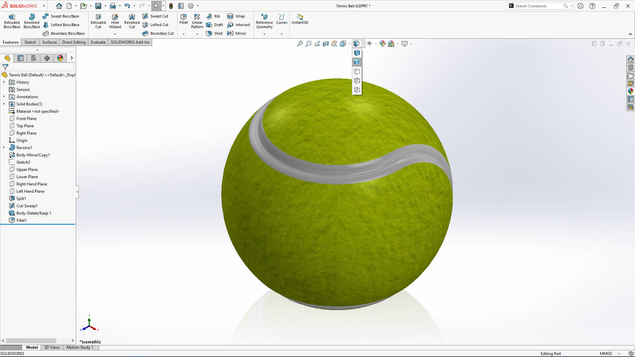Open the DisplayManager tab in panel
The height and width of the screenshot is (357, 635).
60,58
